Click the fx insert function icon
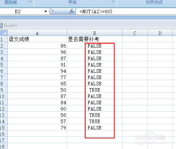 (72, 11)
